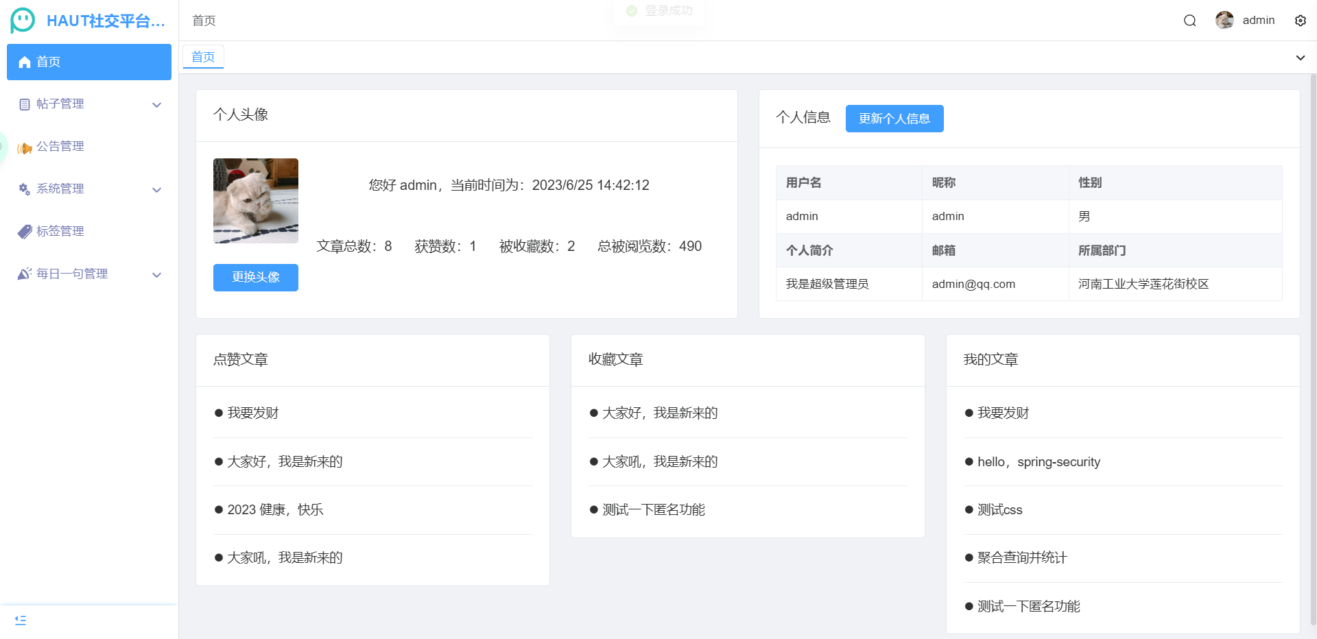This screenshot has width=1317, height=639.
Task: Click the 系统管理 gear icon in sidebar
Action: (x=25, y=189)
